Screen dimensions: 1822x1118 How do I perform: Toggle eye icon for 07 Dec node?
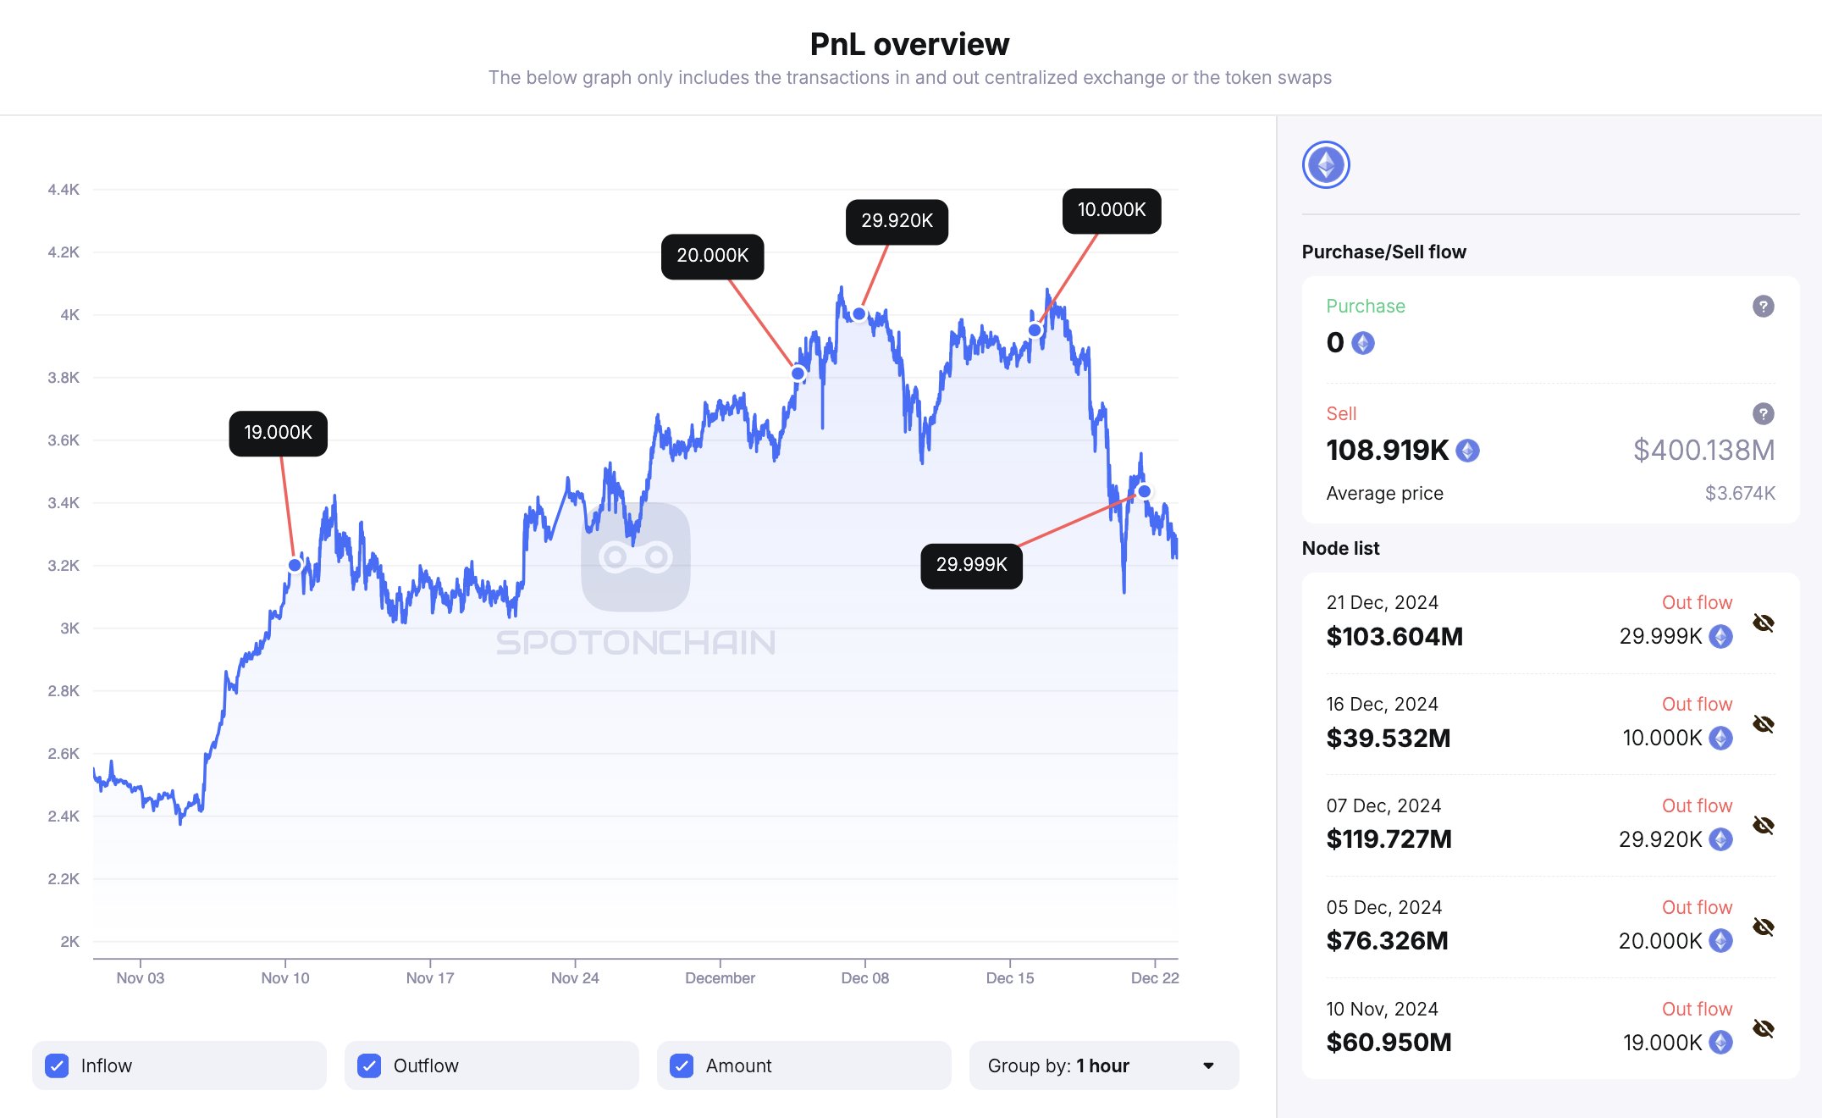point(1764,825)
